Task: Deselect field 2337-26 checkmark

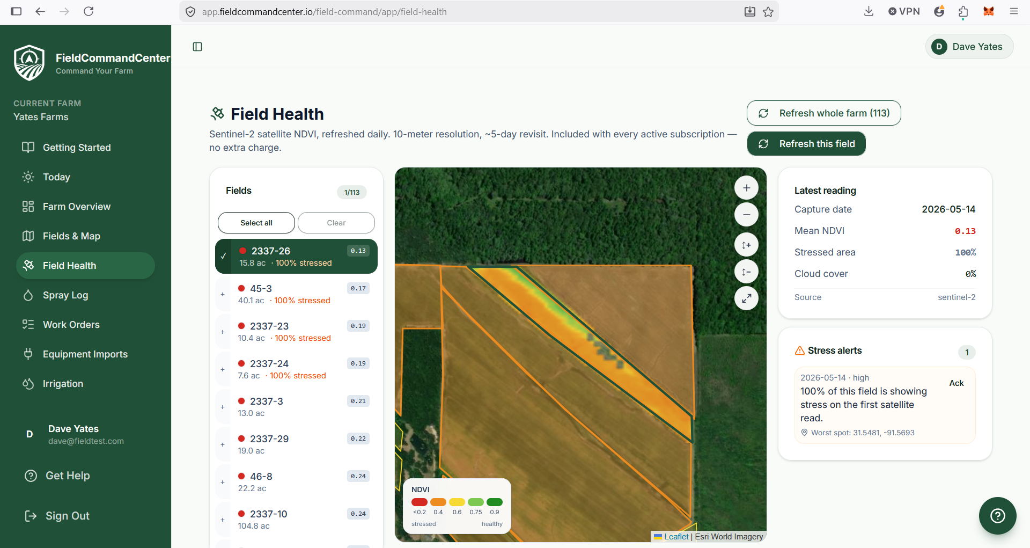Action: 223,256
